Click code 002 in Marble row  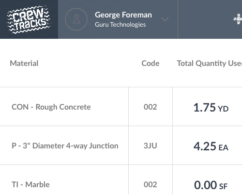[x=151, y=185]
